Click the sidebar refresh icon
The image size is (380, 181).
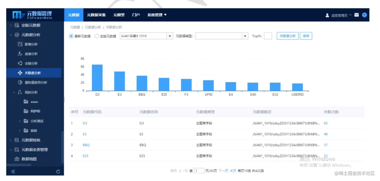[x=58, y=172]
